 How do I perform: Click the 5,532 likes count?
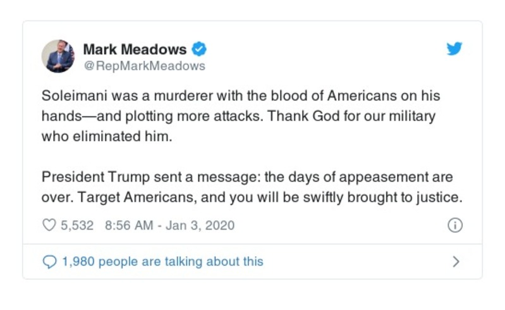[77, 225]
